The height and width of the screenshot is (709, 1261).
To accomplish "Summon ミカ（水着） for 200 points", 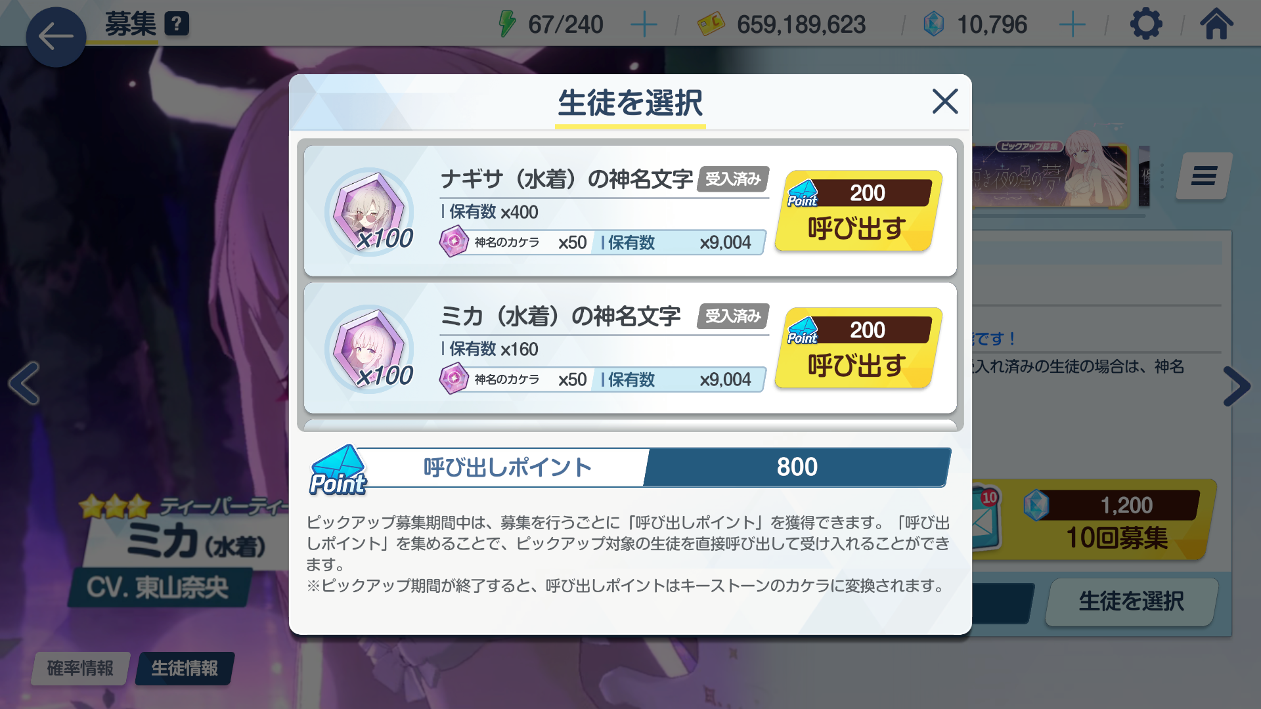I will click(x=858, y=348).
